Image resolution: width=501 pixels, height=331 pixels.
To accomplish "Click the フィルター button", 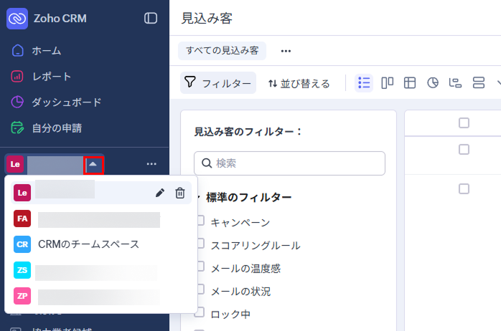I will click(x=218, y=83).
